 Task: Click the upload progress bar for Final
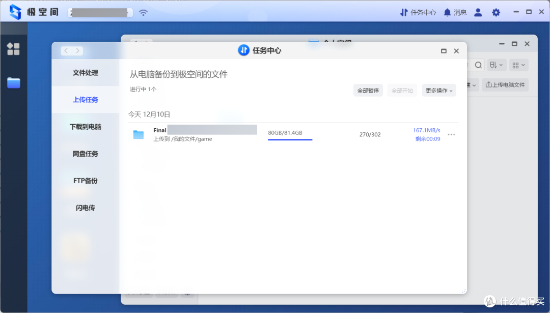point(290,139)
